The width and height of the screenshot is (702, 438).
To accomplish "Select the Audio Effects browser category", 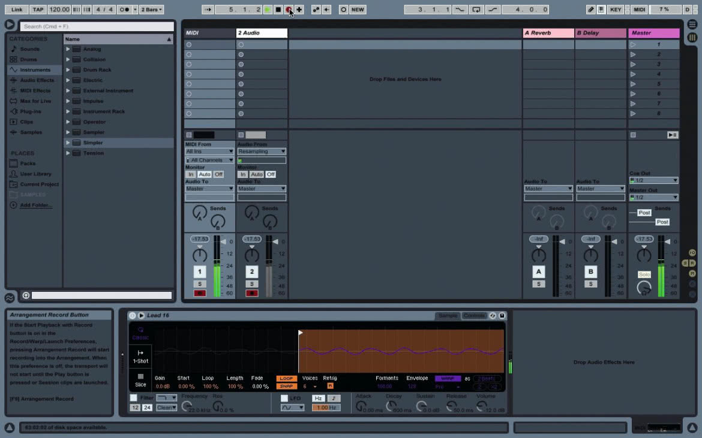I will pos(37,80).
